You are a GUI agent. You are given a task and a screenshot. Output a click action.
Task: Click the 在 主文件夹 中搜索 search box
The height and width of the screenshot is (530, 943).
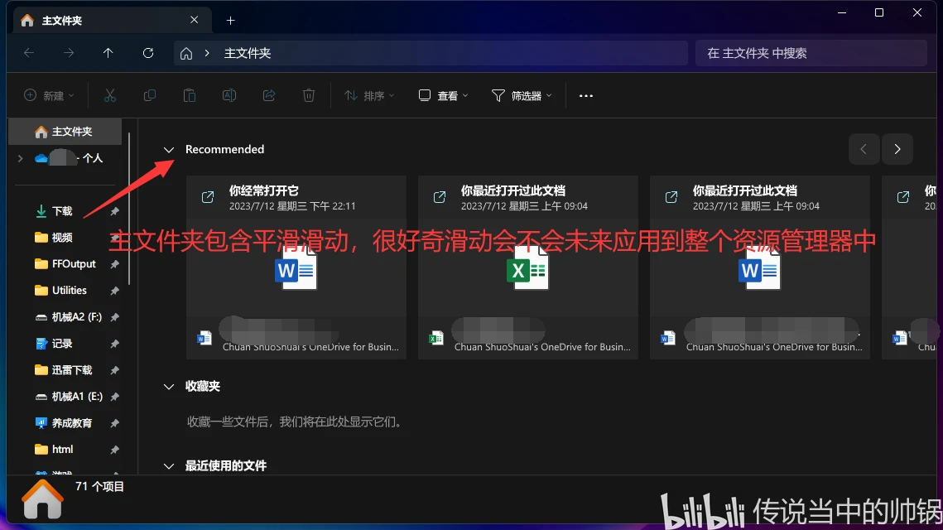[811, 53]
